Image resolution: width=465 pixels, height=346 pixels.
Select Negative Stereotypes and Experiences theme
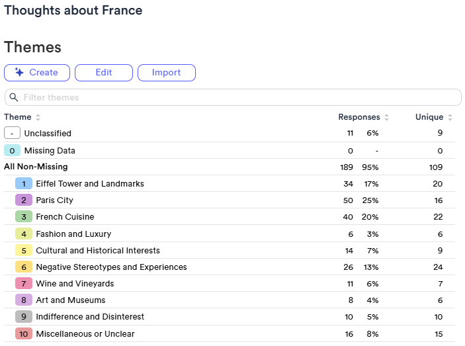tap(111, 267)
